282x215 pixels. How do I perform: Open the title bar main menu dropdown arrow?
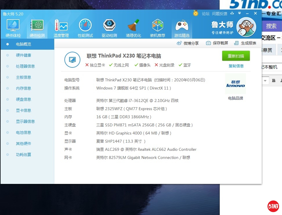coord(240,13)
